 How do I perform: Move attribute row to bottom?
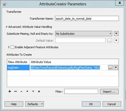point(39,91)
